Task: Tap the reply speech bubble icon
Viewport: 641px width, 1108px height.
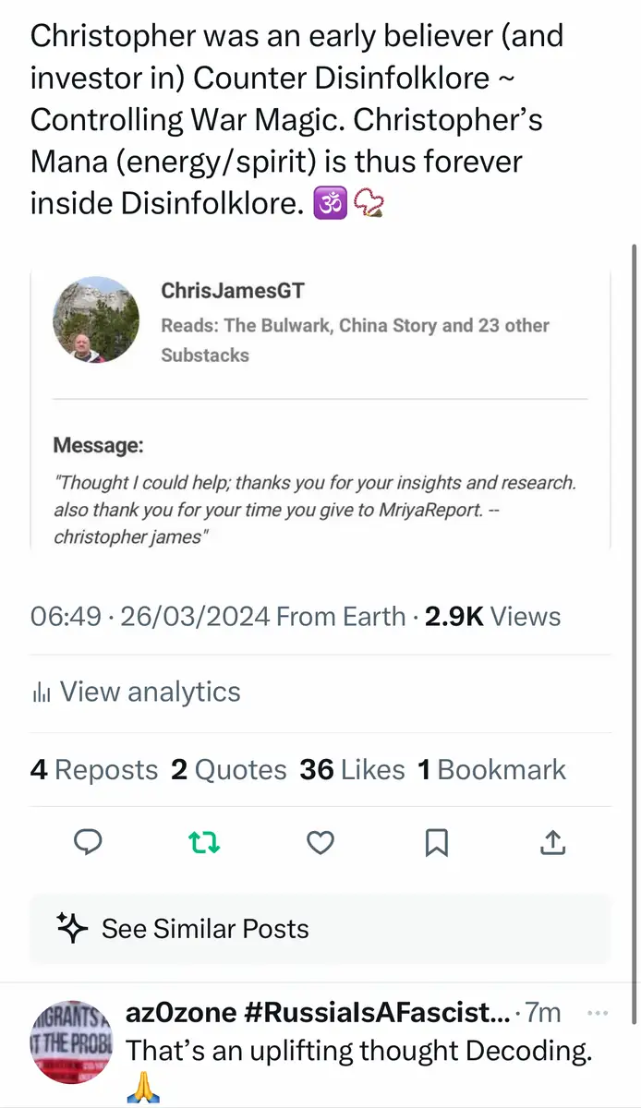Action: point(86,842)
